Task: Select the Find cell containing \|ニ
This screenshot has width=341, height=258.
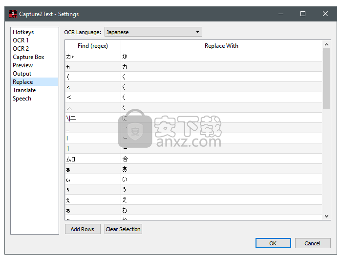Action: click(93, 118)
